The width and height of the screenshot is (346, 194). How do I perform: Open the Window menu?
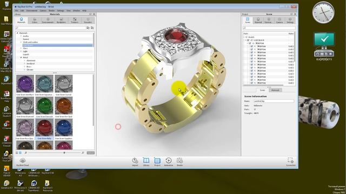coord(77,11)
